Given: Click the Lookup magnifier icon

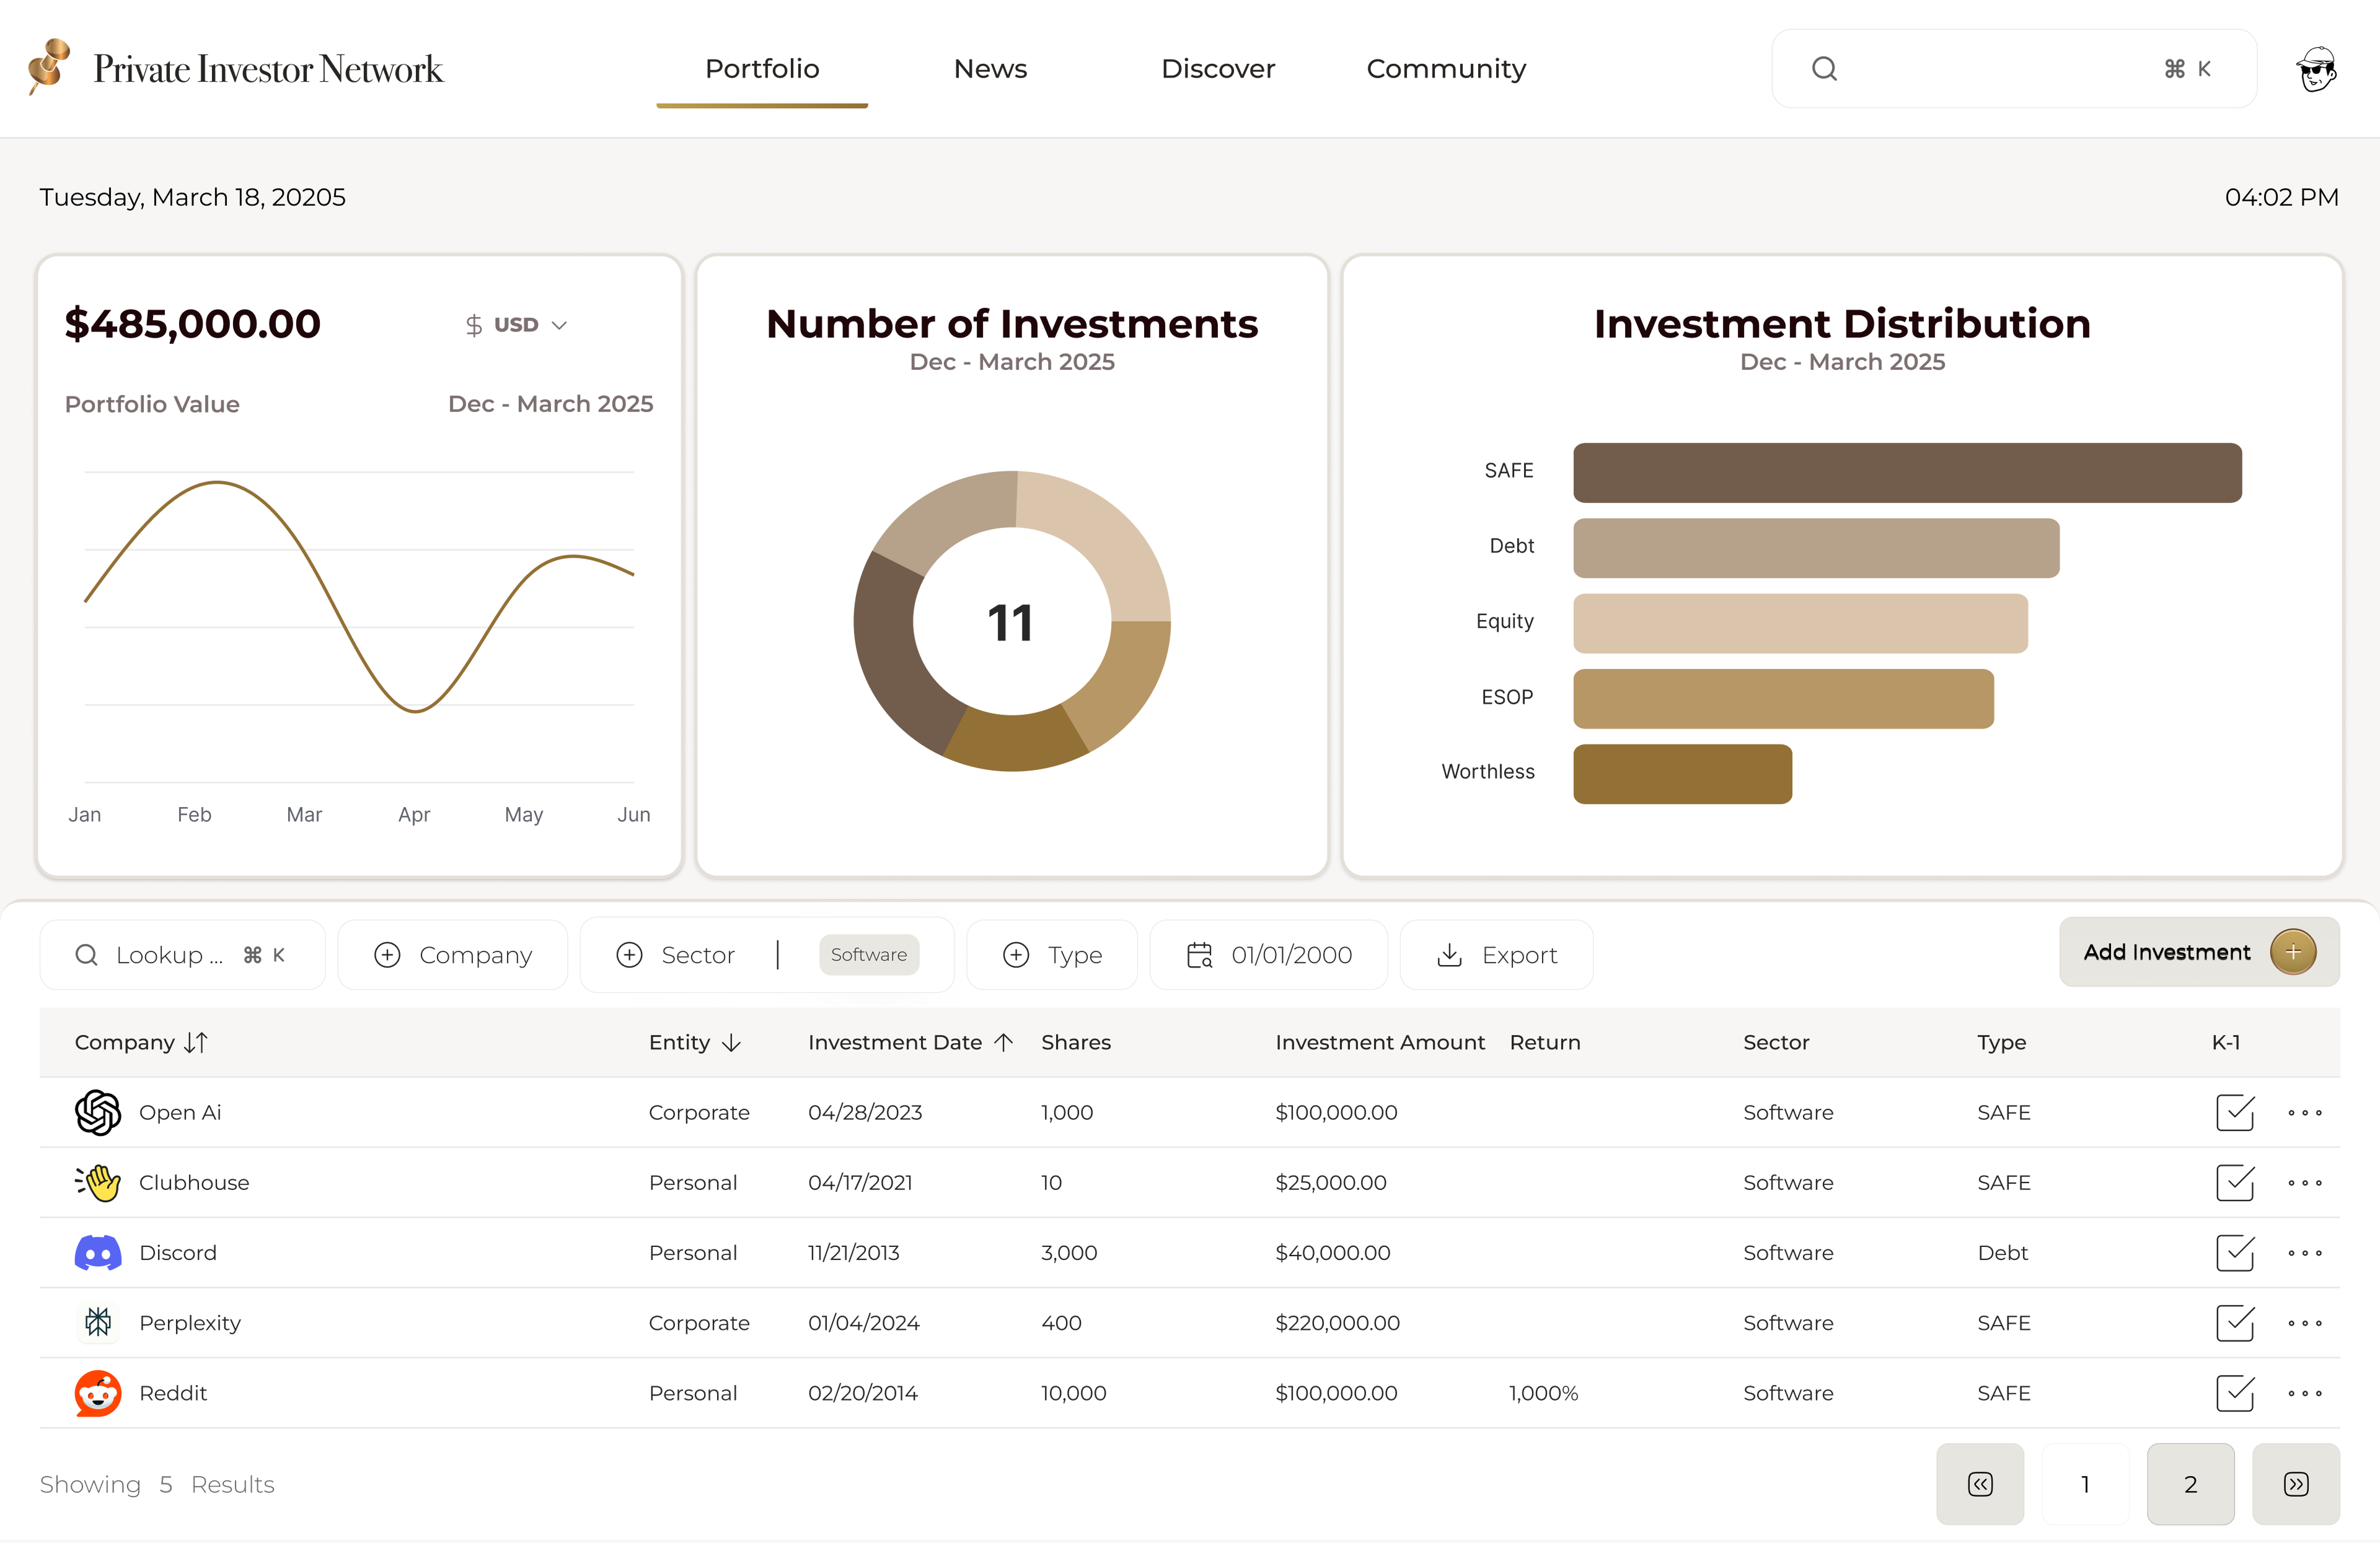Looking at the screenshot, I should click(87, 955).
